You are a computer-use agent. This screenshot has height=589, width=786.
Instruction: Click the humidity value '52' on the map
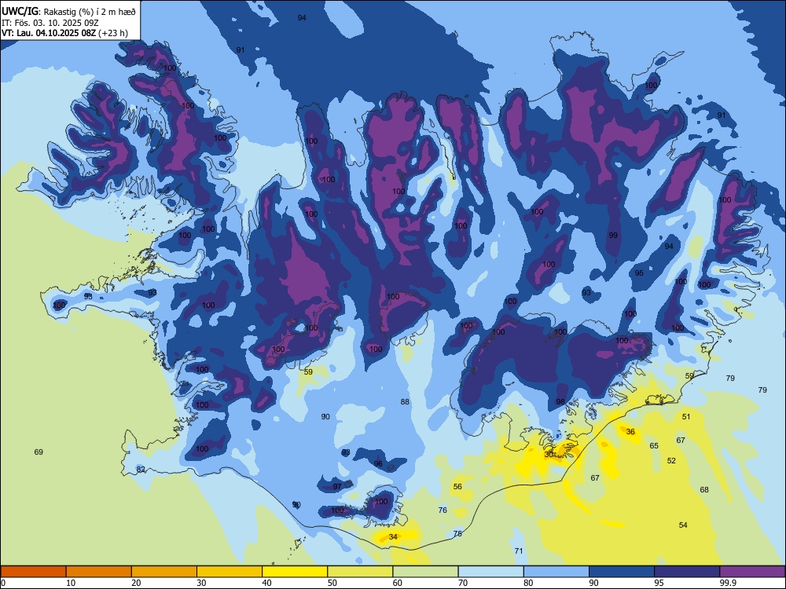672,461
